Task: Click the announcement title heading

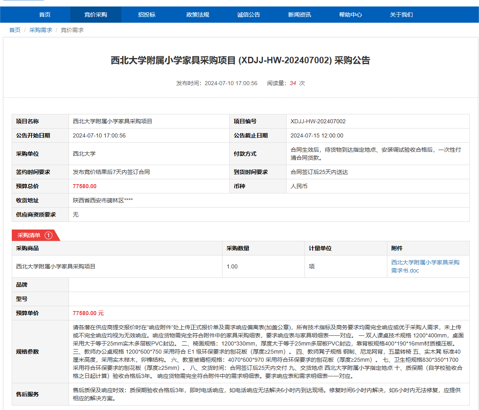Action: point(240,60)
